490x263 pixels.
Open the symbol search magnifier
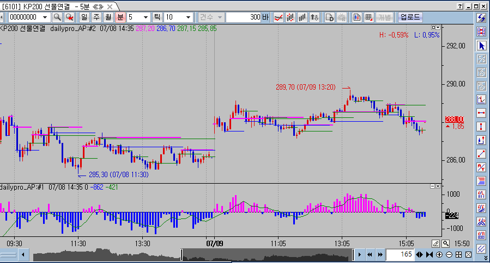click(57, 17)
